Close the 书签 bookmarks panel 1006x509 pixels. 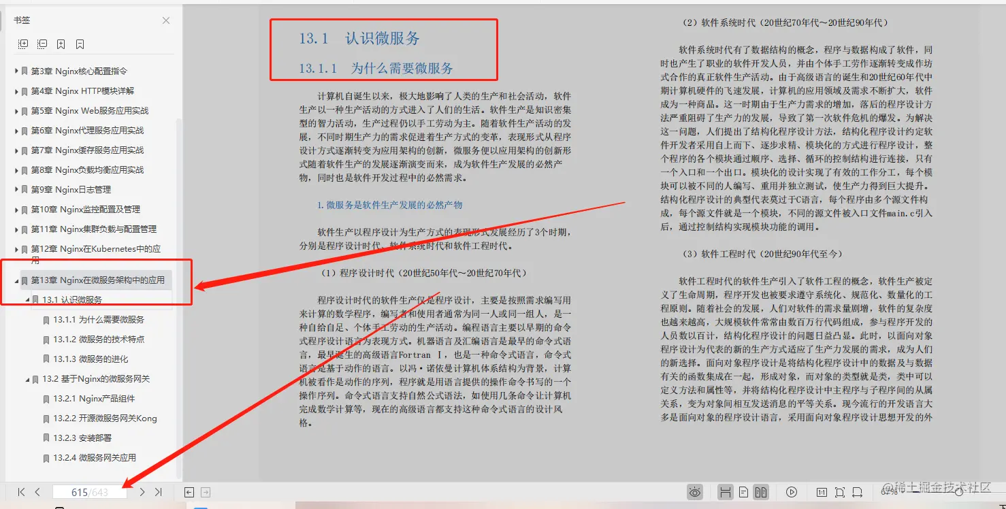pyautogui.click(x=166, y=20)
